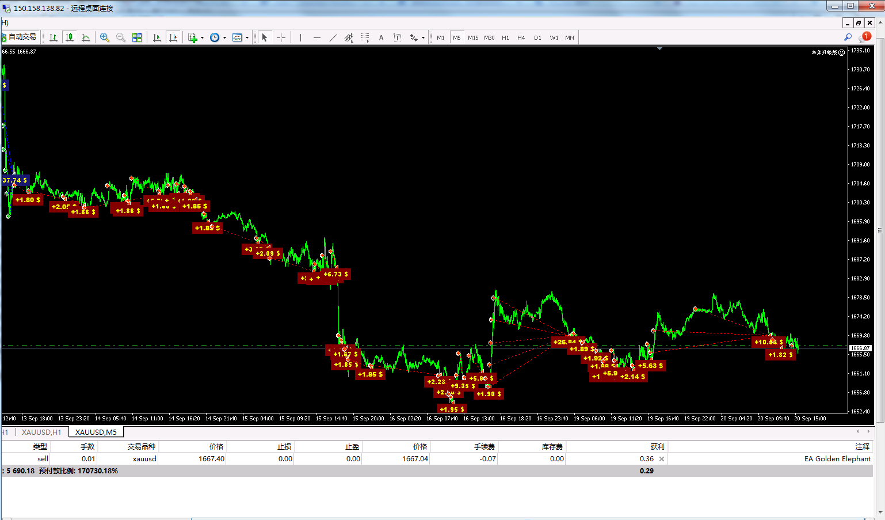
Task: Select the XAUUSD,M5 chart tab
Action: pos(96,432)
